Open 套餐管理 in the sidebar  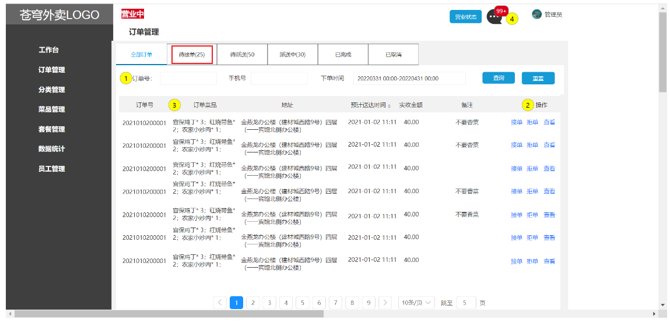click(52, 129)
